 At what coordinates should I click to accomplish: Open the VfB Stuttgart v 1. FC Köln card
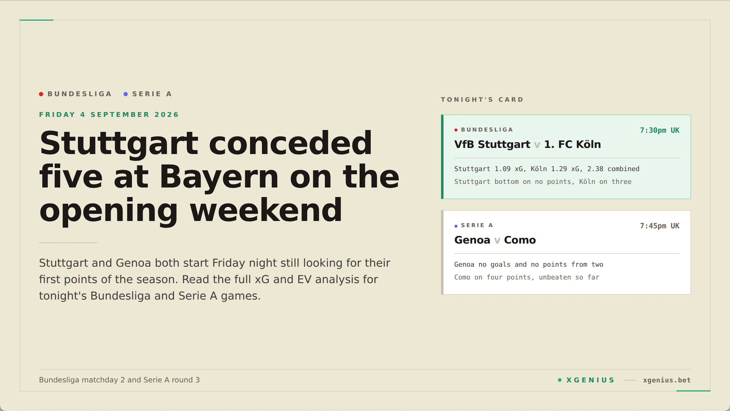[566, 156]
